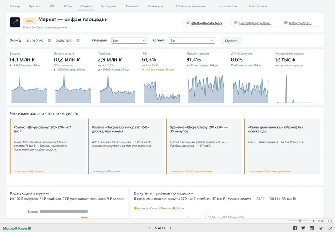The height and width of the screenshot is (232, 335).
Task: Go to the previous report page
Action: click(x=149, y=228)
